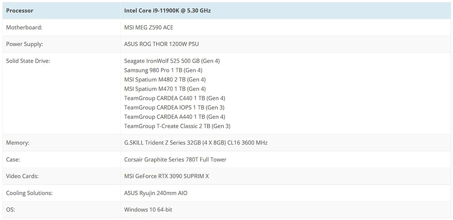
Task: Click "TeamGroup CARDEA A440 1 TB (Gen 4)"
Action: pos(174,117)
